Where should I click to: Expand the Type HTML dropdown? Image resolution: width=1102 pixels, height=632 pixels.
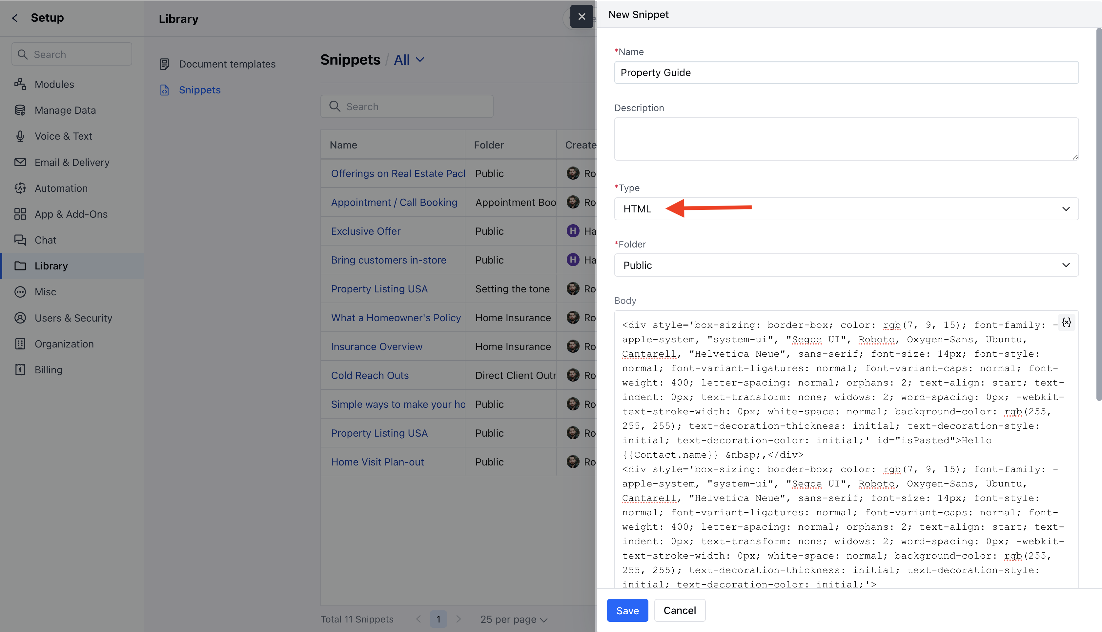(x=846, y=209)
